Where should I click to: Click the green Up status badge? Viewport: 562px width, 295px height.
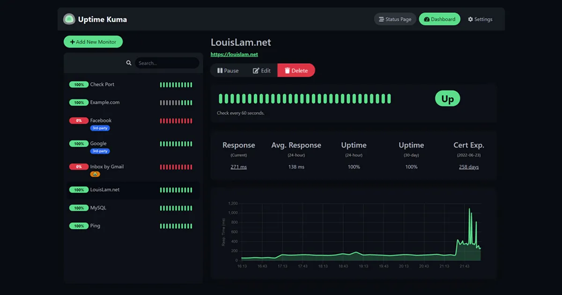(x=447, y=98)
